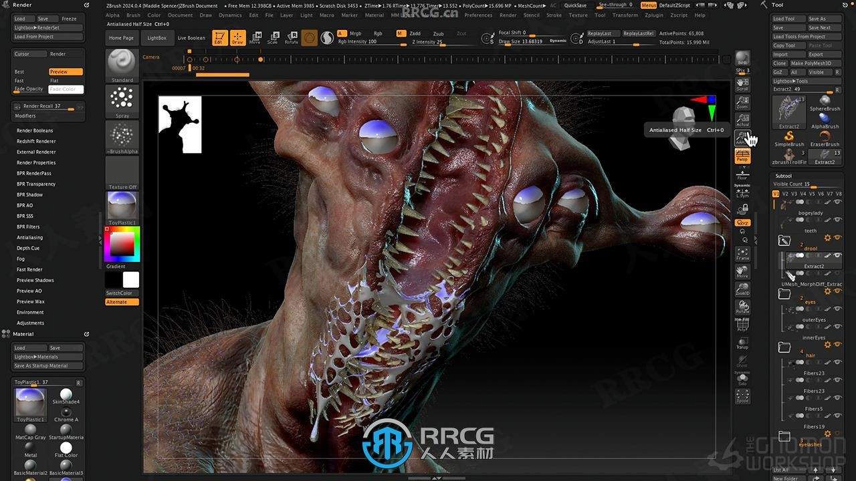The image size is (856, 481).
Task: Click the QuickSave button
Action: pos(575,5)
